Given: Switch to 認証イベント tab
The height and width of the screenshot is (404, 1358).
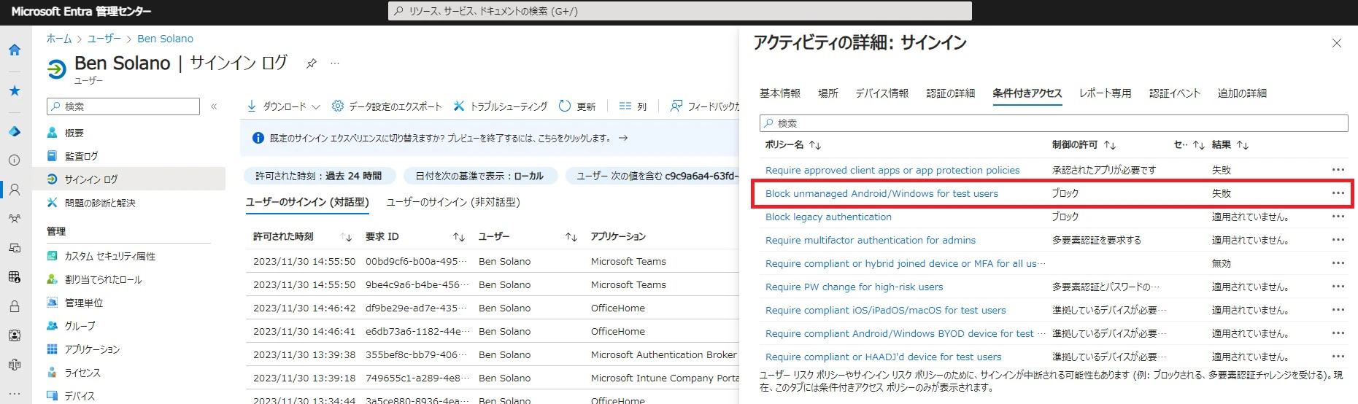Looking at the screenshot, I should [1175, 93].
